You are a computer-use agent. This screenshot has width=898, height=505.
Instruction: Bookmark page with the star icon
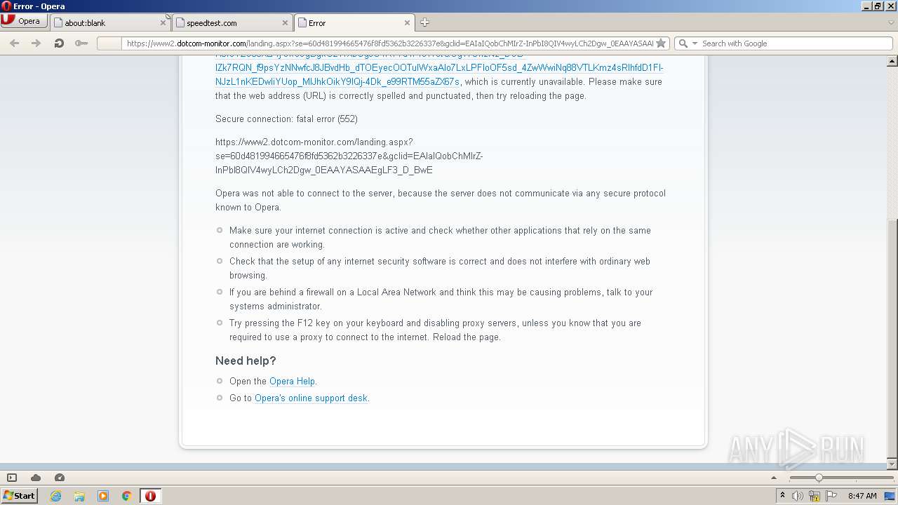coord(660,43)
